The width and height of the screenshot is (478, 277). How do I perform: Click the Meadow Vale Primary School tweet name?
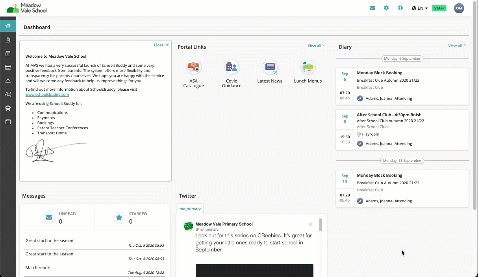point(224,224)
